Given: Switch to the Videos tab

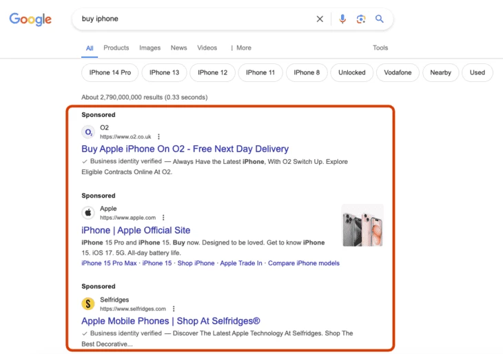Looking at the screenshot, I should point(207,48).
